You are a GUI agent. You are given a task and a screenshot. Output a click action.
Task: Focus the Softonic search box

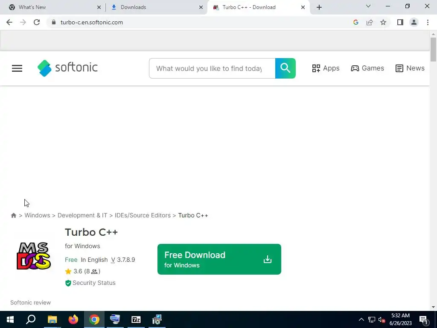(212, 68)
